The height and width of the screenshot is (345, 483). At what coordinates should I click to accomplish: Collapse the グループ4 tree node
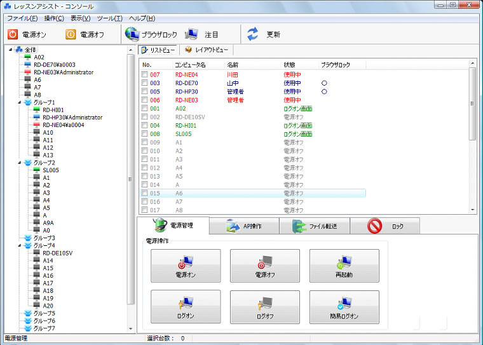[x=20, y=245]
